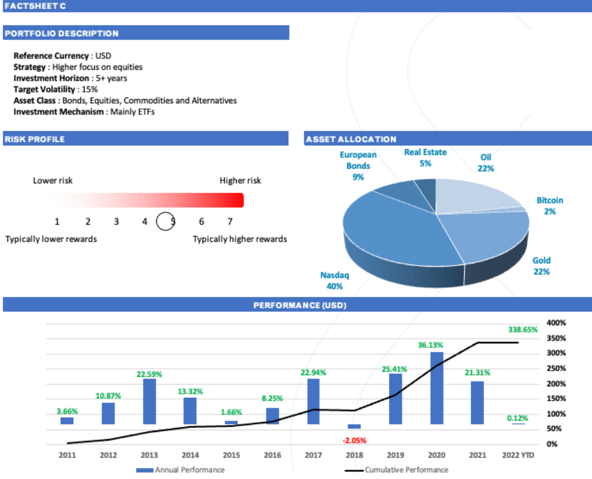Click the 400% axis value
The width and height of the screenshot is (592, 479).
point(556,323)
